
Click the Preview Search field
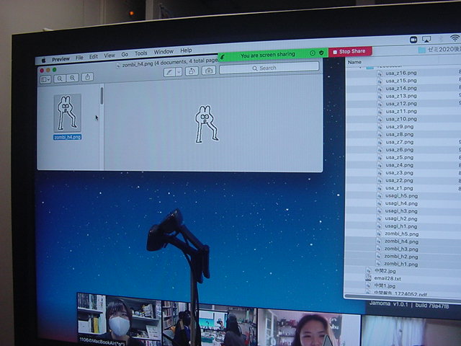[269, 68]
